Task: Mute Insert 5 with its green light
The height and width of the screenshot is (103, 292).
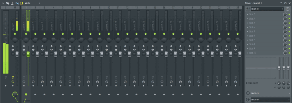Action: click(x=63, y=34)
